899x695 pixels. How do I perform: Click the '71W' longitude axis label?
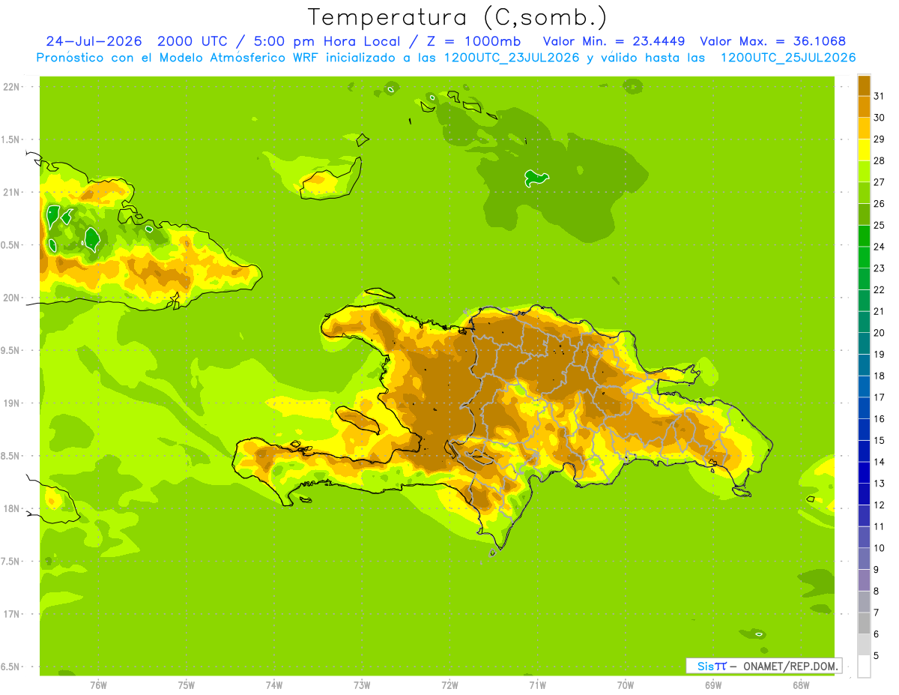[x=537, y=685]
